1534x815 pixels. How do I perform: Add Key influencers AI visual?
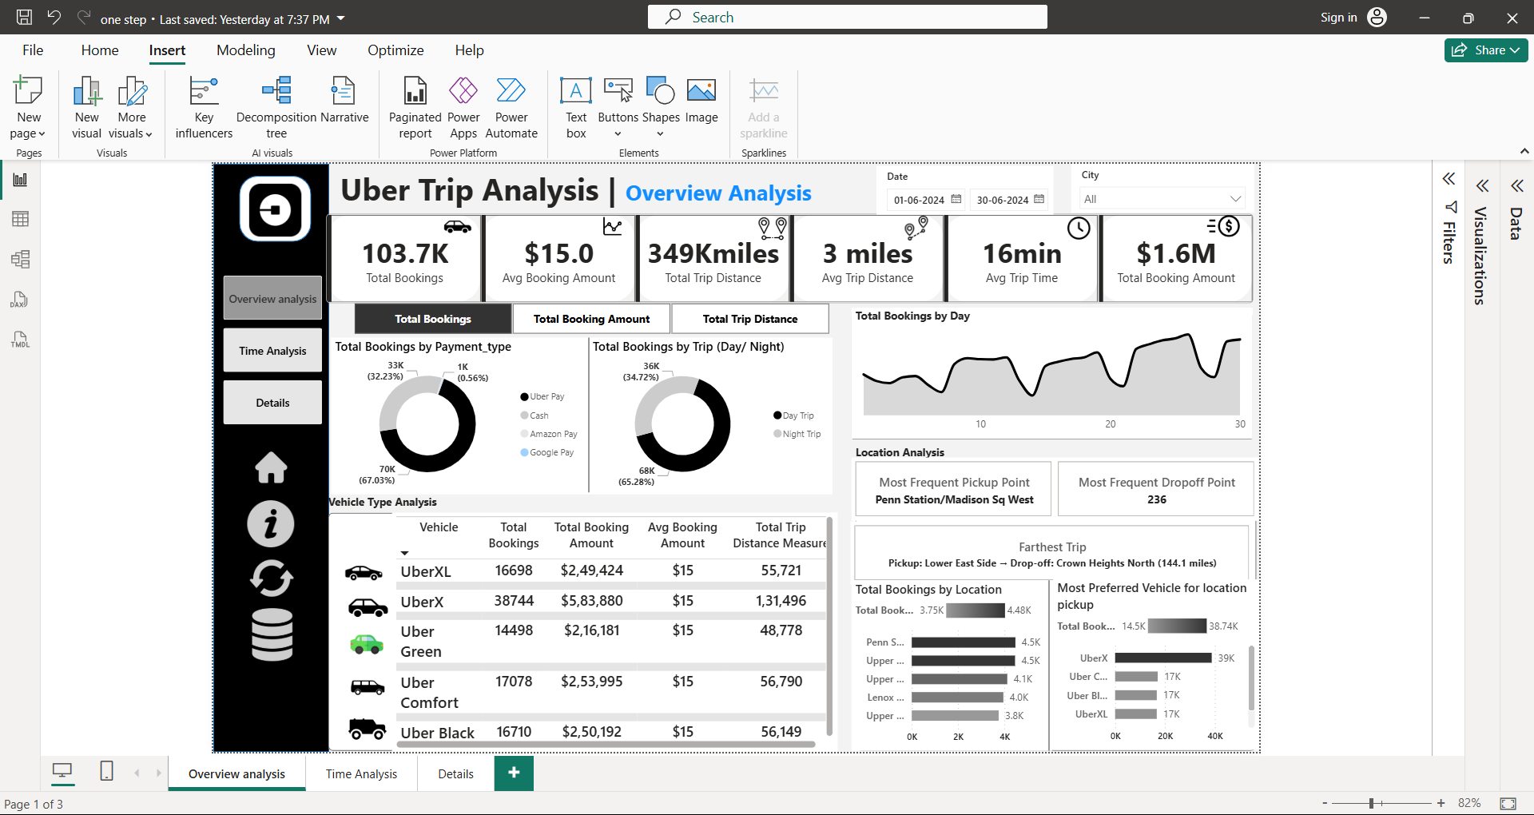(x=204, y=108)
